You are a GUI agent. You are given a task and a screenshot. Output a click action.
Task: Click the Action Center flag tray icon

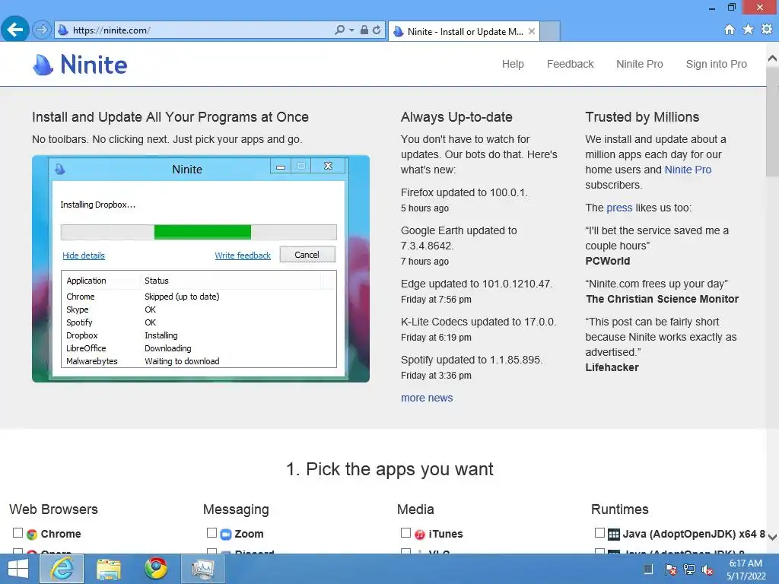tap(671, 570)
